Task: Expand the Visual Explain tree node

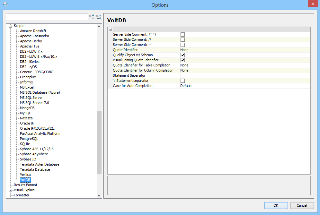Action: click(x=10, y=190)
